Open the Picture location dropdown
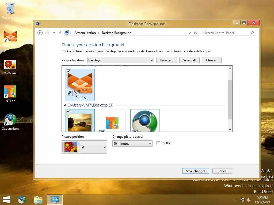The image size is (274, 205). pyautogui.click(x=121, y=60)
